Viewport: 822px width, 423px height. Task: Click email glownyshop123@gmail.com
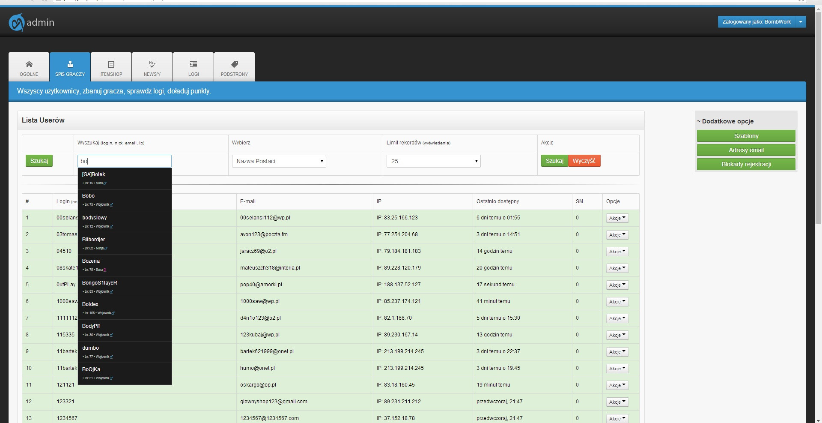(274, 402)
